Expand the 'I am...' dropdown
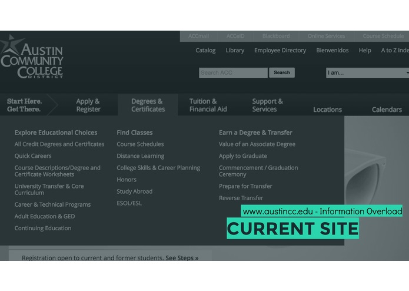The image size is (409, 291). point(368,72)
